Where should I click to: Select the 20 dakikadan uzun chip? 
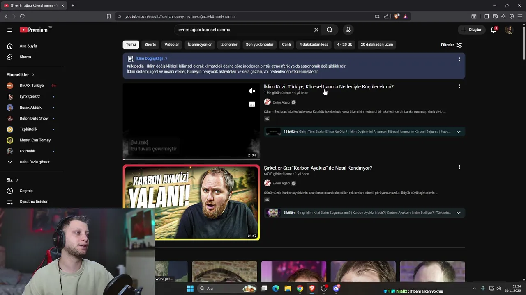coord(377,45)
